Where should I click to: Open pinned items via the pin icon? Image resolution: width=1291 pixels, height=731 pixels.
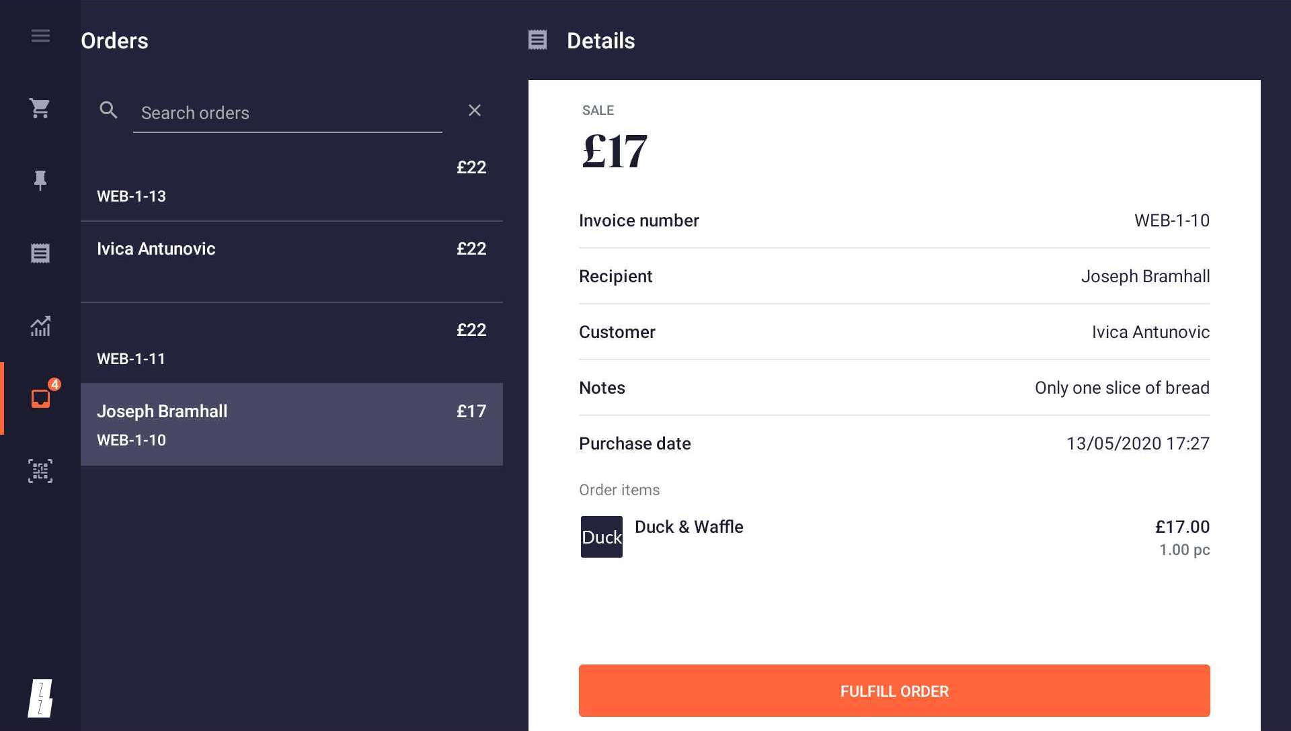pos(40,180)
